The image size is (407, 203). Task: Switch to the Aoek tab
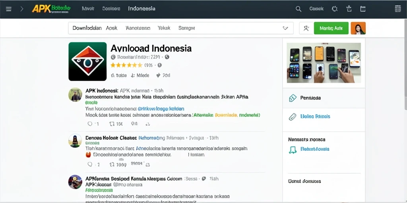click(x=112, y=28)
